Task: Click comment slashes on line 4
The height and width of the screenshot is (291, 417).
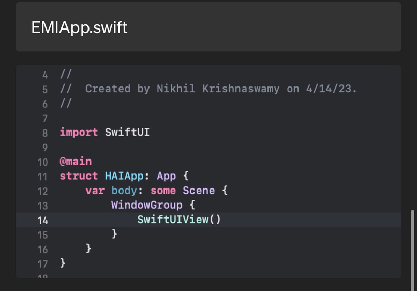Action: pos(66,74)
